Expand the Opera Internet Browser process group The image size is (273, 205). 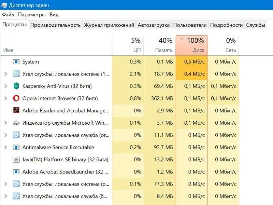pos(5,98)
